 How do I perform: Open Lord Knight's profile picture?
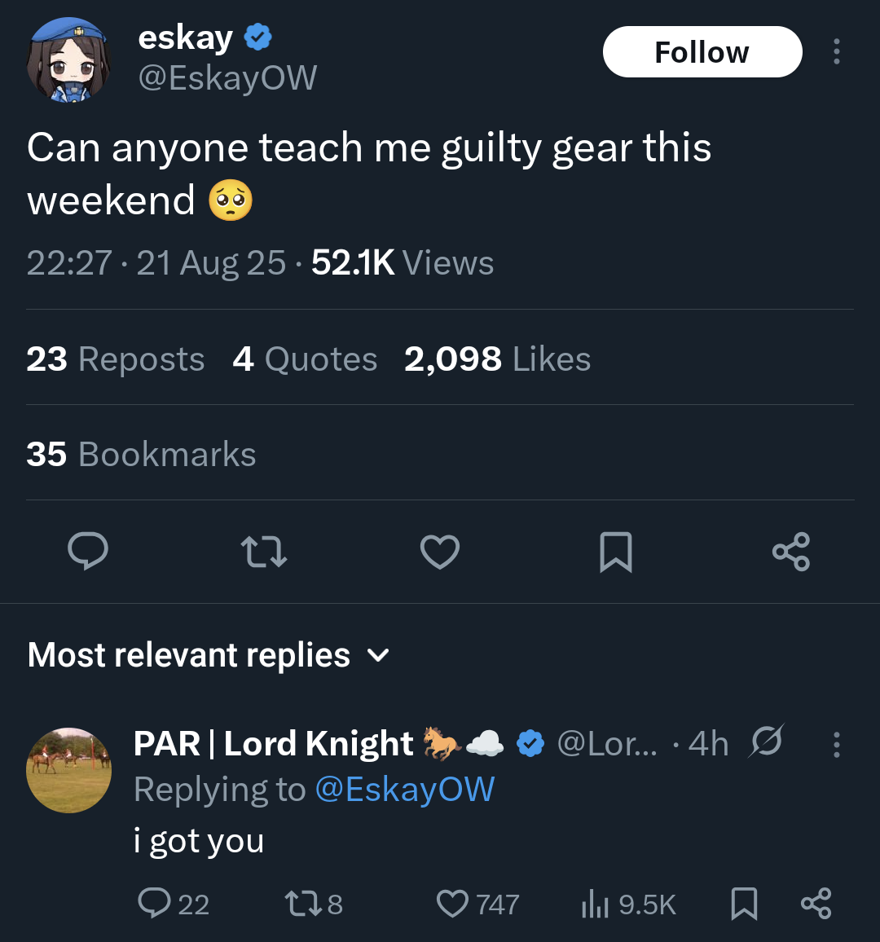(x=68, y=770)
